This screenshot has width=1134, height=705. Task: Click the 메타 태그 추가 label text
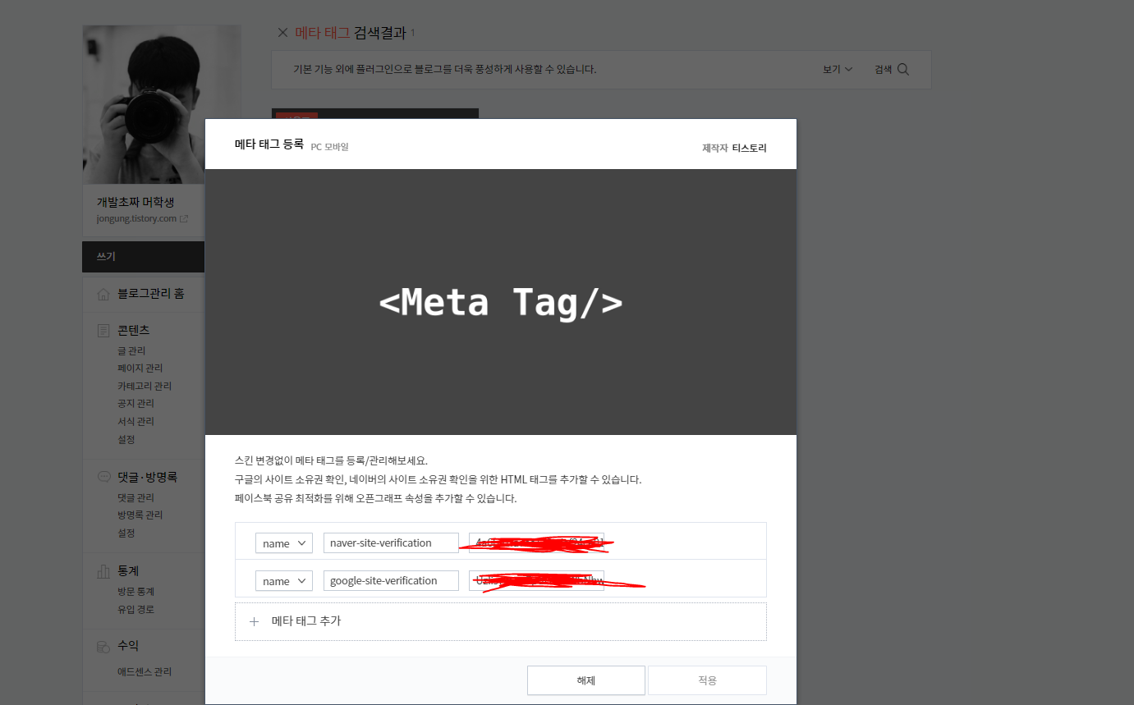[306, 621]
